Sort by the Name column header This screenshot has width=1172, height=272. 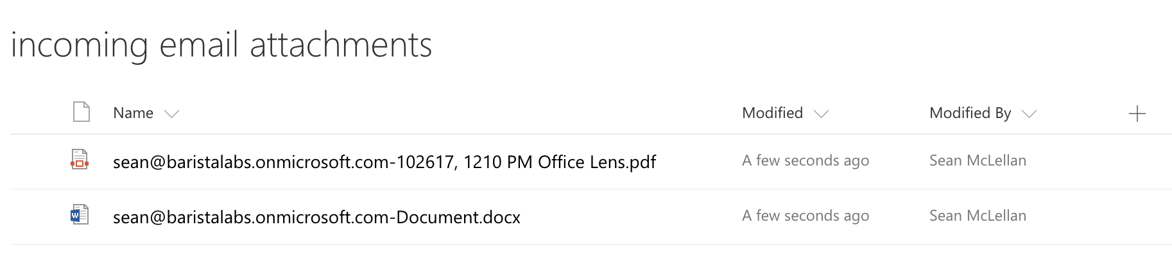[133, 113]
